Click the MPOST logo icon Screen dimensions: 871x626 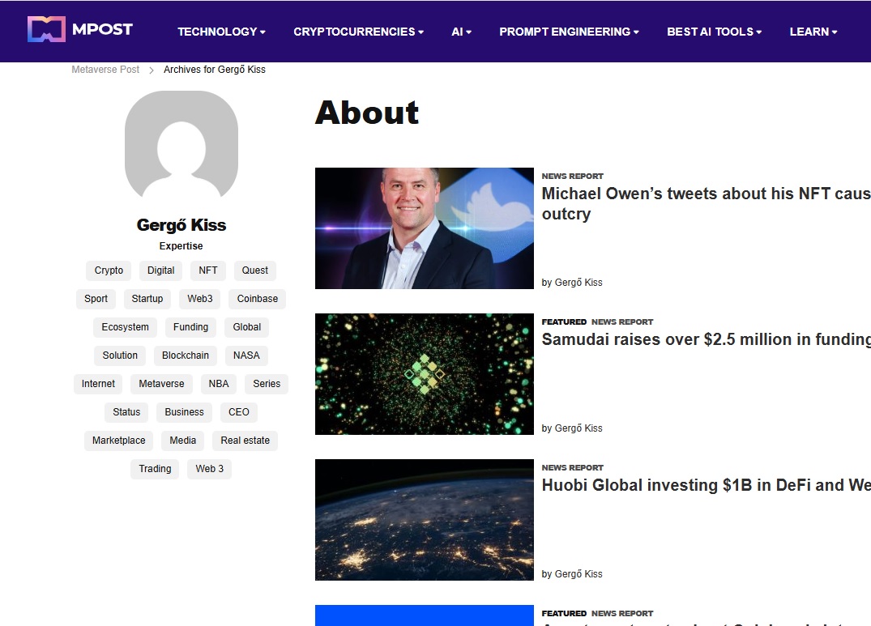pyautogui.click(x=45, y=30)
